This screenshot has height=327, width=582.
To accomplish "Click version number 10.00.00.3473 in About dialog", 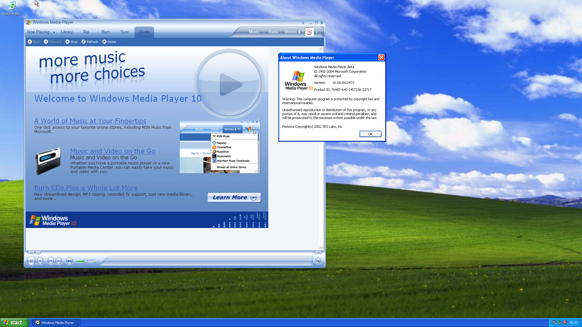I will [343, 83].
